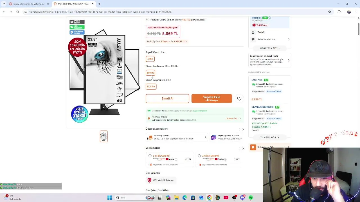Open Discord from taskbar
The width and height of the screenshot is (360, 202).
pos(242,198)
